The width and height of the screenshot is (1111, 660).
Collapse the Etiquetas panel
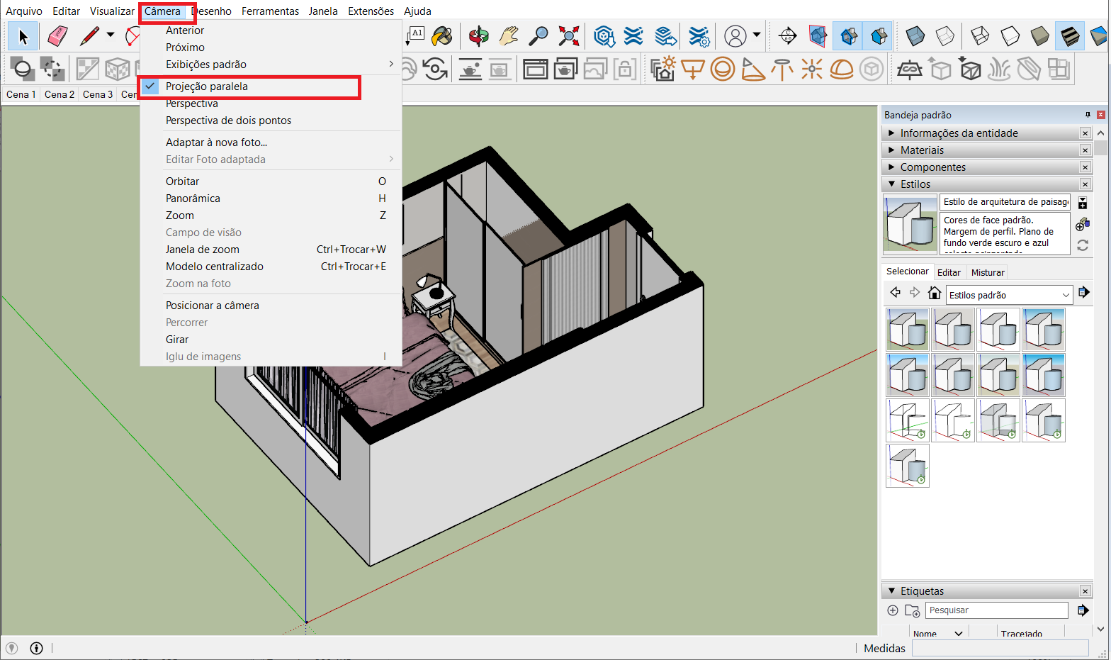986,591
